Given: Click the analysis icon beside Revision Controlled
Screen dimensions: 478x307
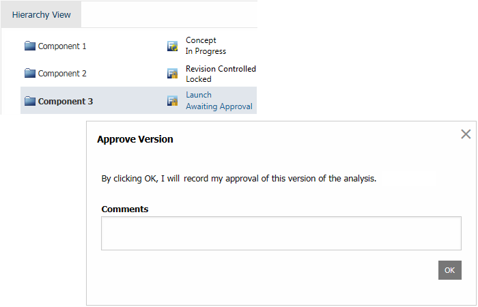Looking at the screenshot, I should click(x=173, y=74).
